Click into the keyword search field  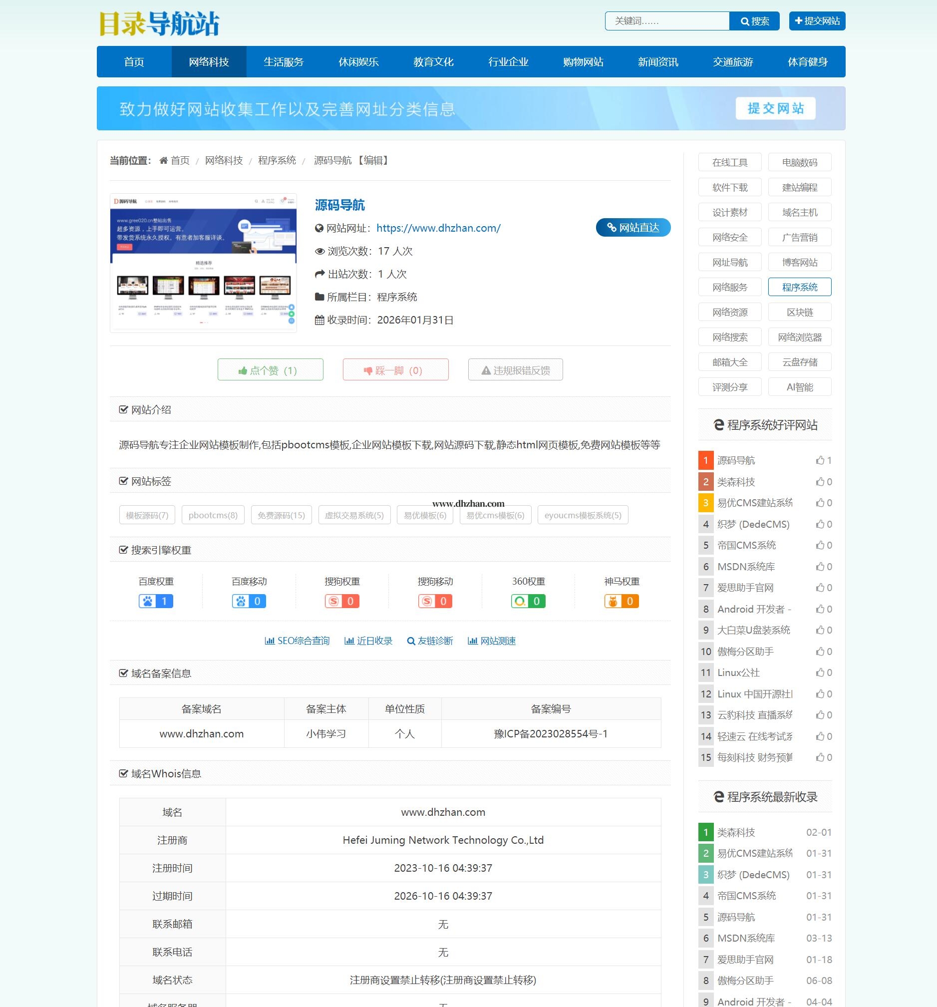coord(666,21)
